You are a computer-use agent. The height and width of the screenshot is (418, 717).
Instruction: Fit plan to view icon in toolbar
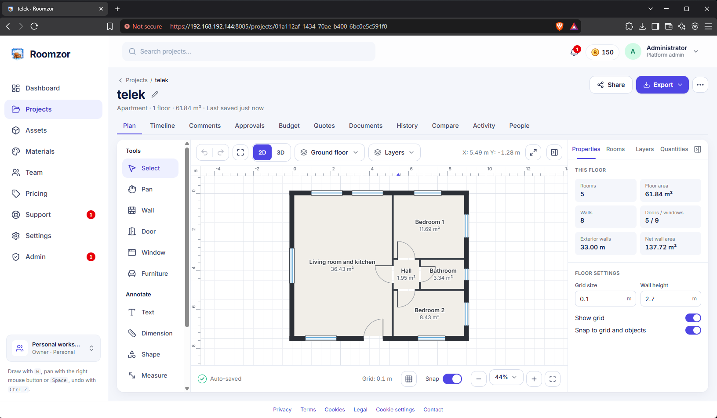click(240, 152)
